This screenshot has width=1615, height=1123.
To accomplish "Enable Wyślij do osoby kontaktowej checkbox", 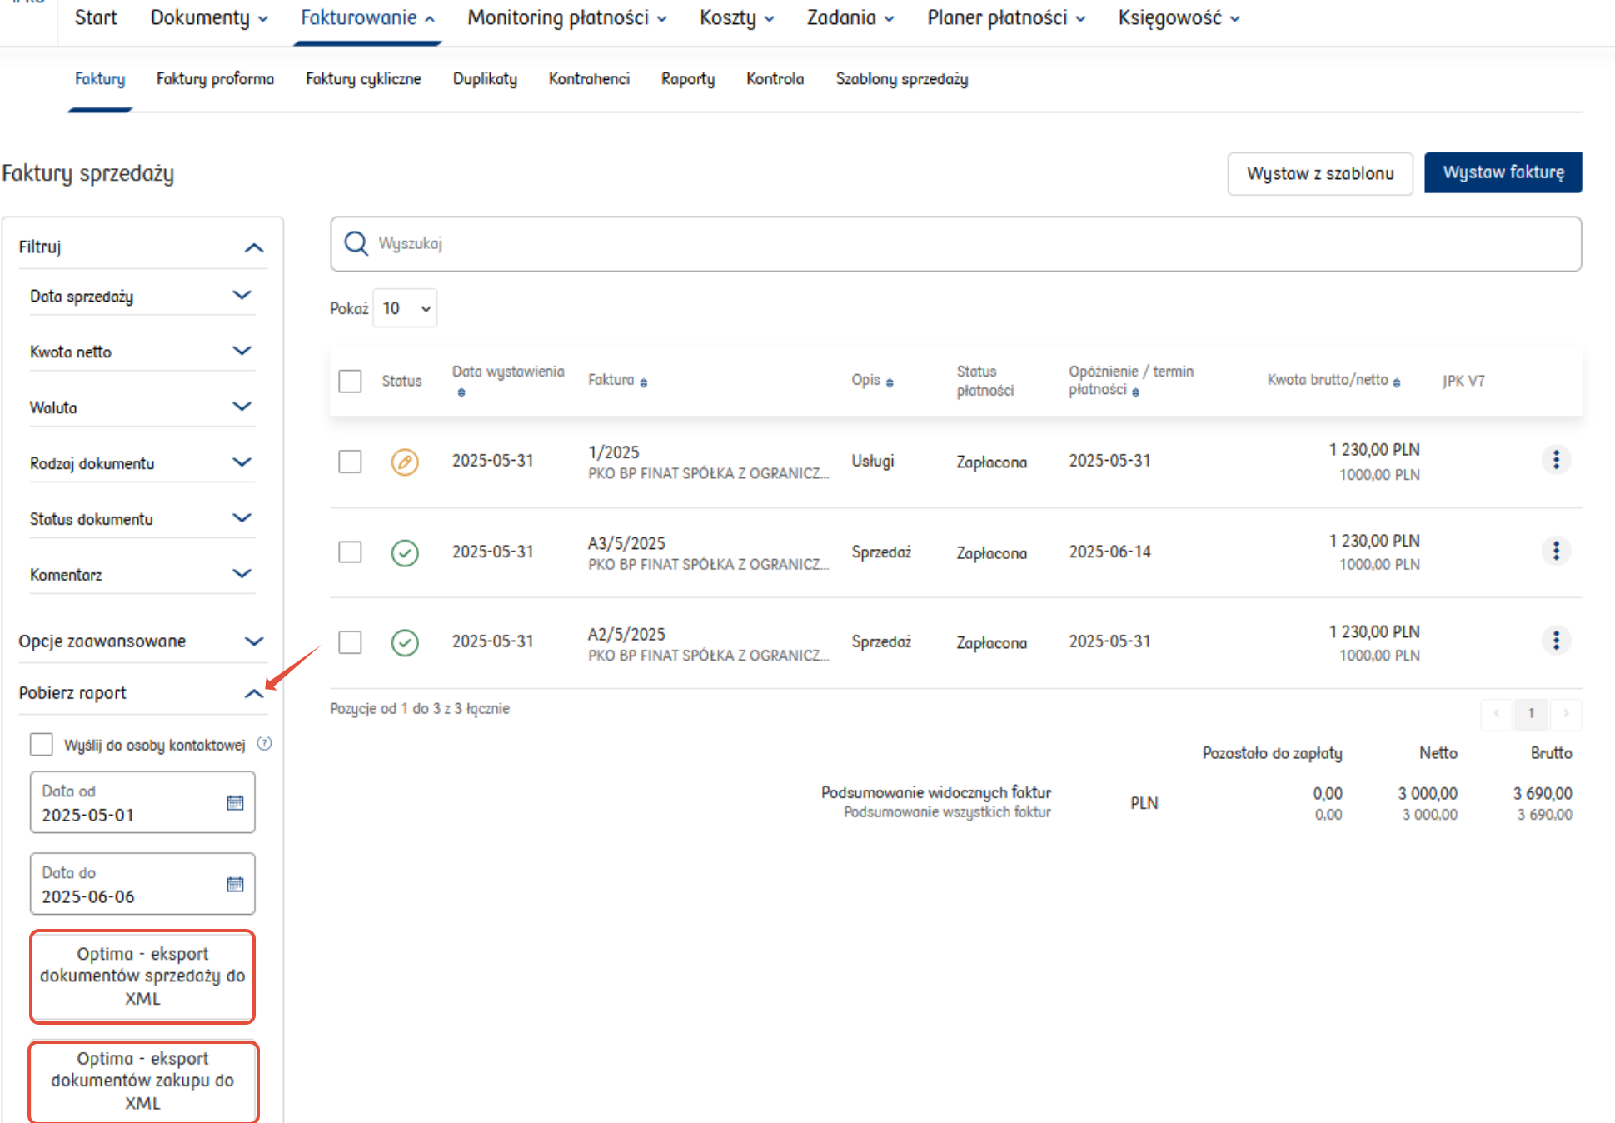I will pos(42,744).
